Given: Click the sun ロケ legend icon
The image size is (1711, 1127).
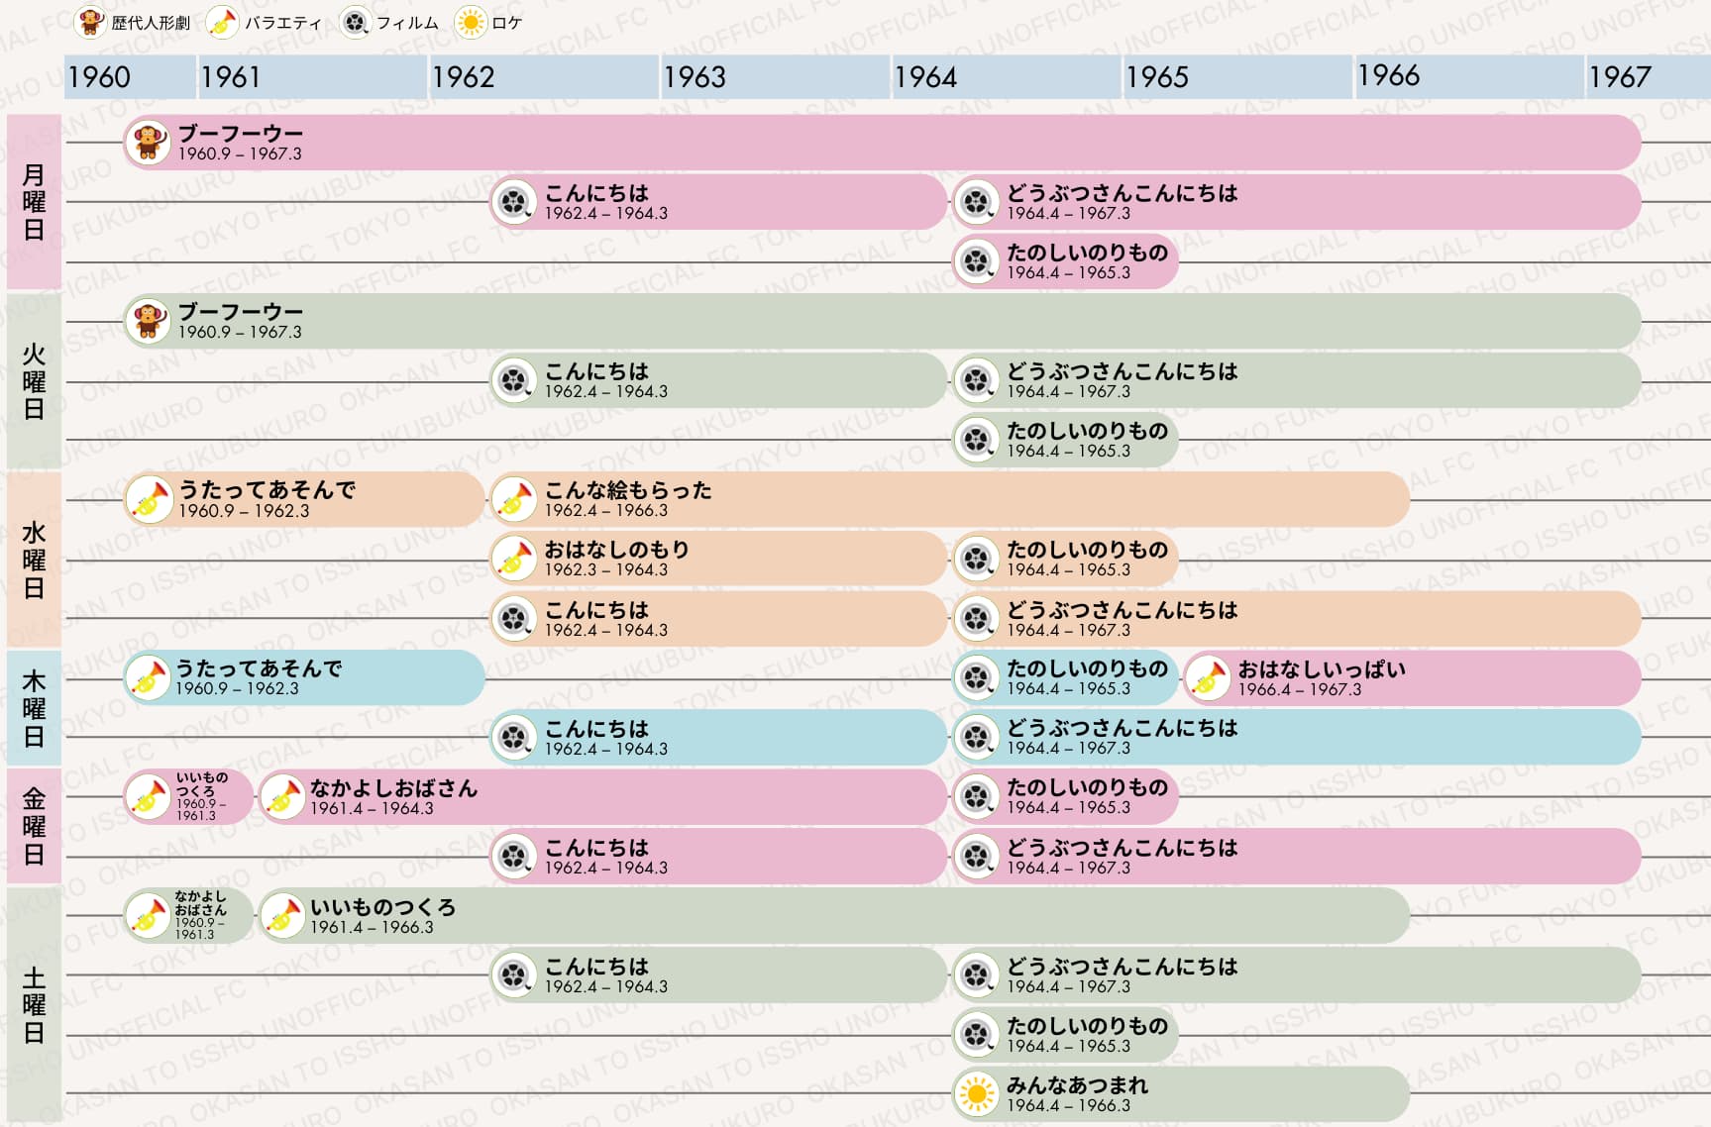Looking at the screenshot, I should tap(471, 22).
